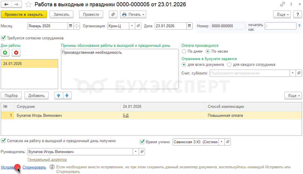
Task: Toggle Требуется согласие сотрудников checkbox
Action: tap(3, 38)
